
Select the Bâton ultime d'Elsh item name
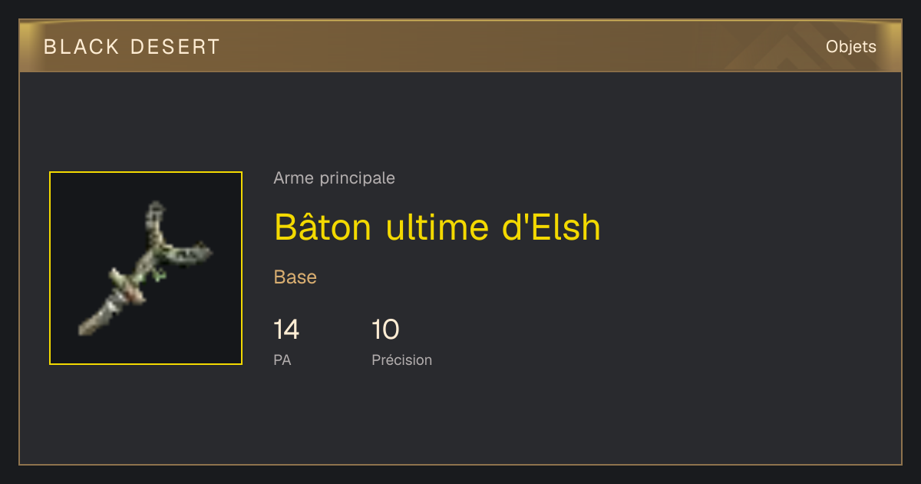pos(437,227)
